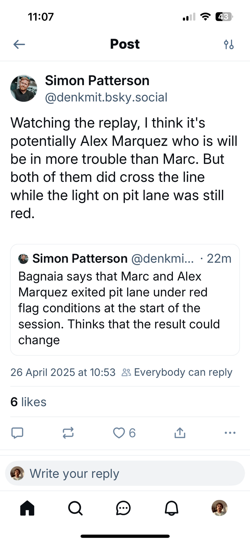Tap the Write your reply field
Screen dimensions: 250x543
click(x=125, y=473)
